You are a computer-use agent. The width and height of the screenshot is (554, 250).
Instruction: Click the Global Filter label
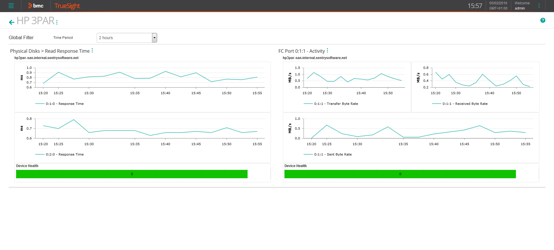[x=21, y=38]
